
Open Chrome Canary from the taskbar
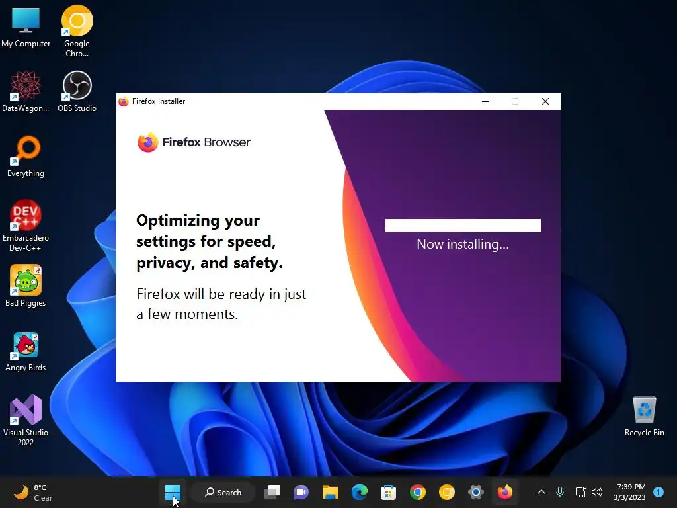(x=446, y=492)
